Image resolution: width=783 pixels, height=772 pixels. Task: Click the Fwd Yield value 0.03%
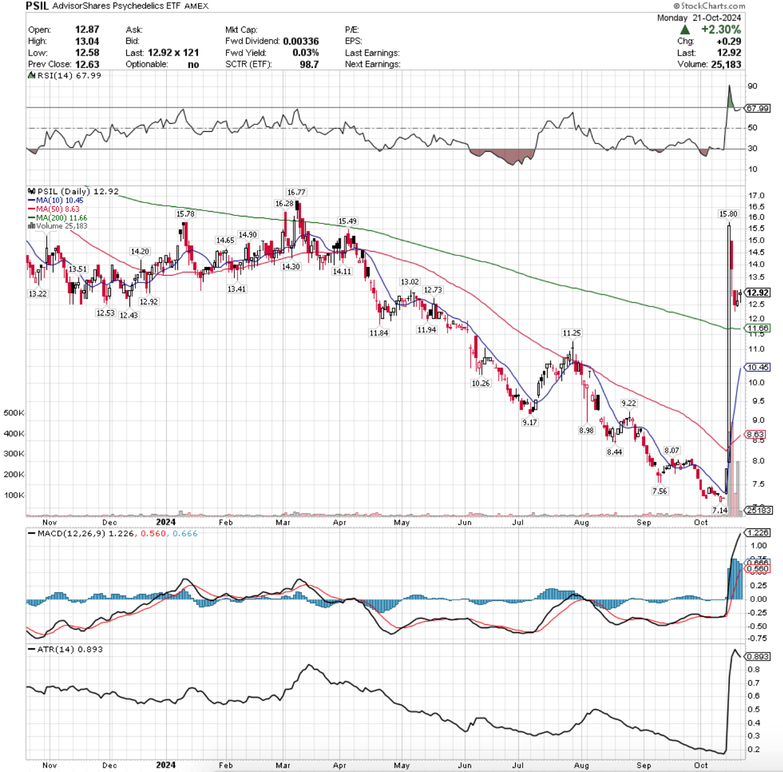click(x=306, y=52)
